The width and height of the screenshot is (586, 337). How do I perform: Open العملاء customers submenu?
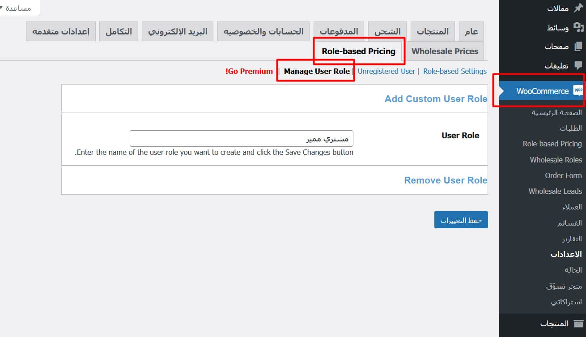pos(572,207)
